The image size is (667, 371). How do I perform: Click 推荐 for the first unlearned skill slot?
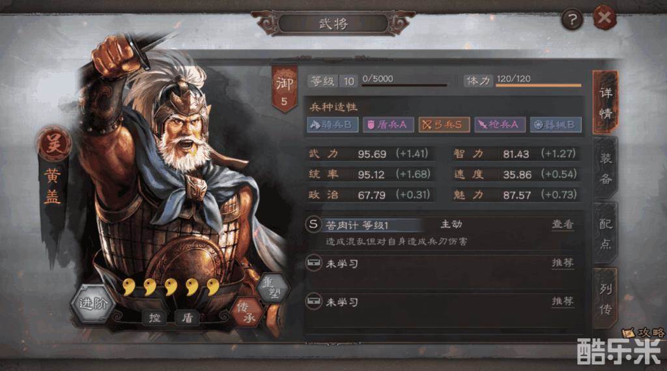point(562,263)
